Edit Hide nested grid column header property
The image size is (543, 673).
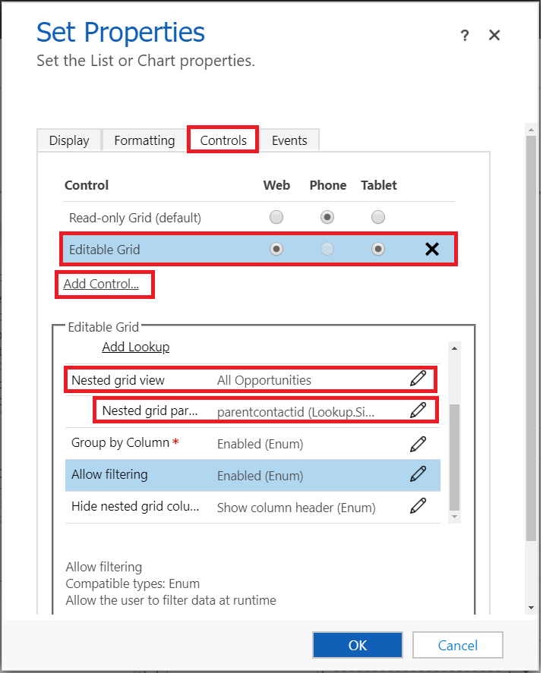point(418,507)
